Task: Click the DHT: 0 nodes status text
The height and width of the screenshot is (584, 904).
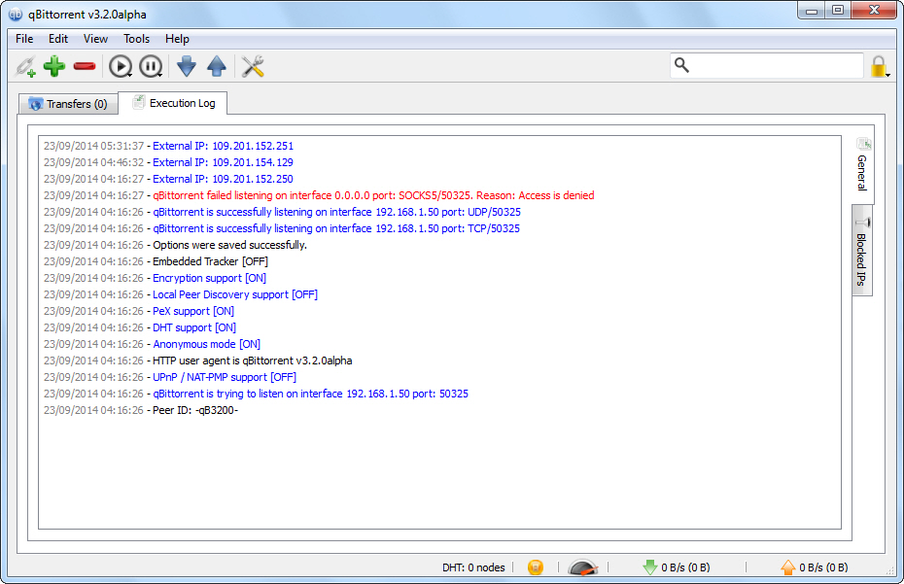Action: coord(473,567)
